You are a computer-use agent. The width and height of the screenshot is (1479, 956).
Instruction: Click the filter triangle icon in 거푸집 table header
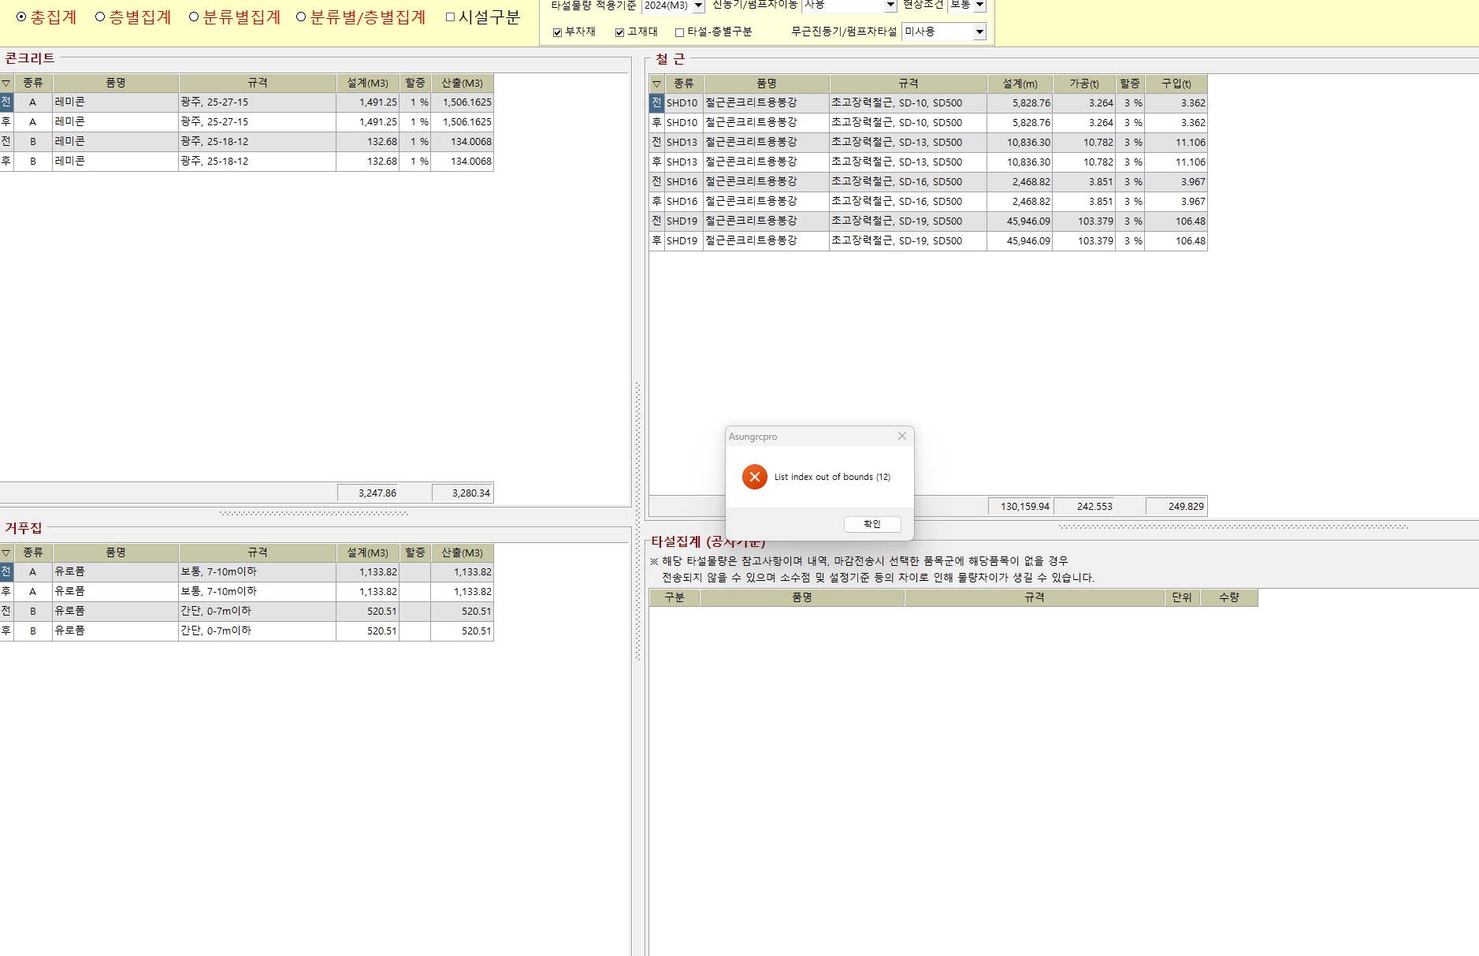coord(6,553)
